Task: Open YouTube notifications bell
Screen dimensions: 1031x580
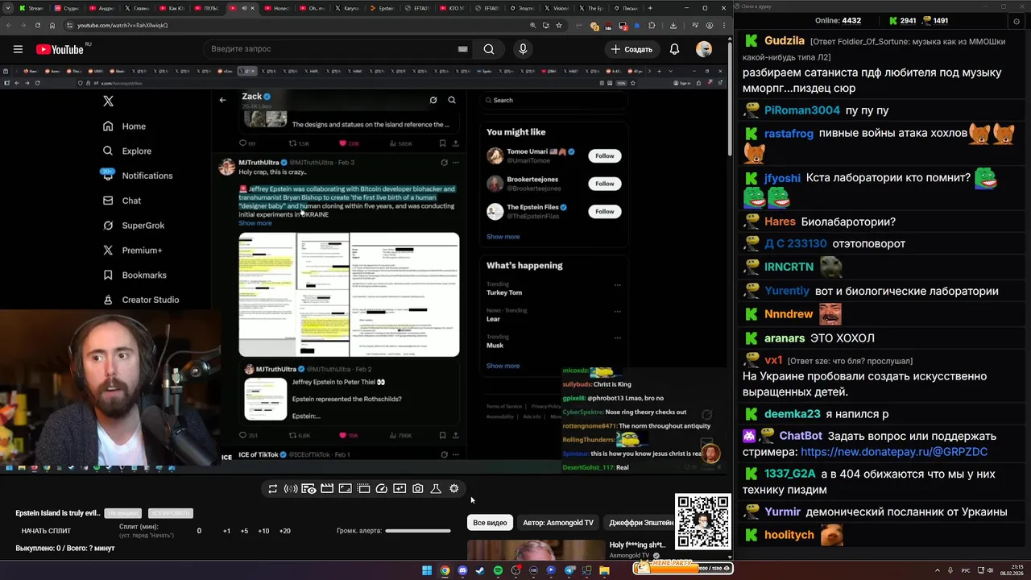Action: (x=674, y=49)
